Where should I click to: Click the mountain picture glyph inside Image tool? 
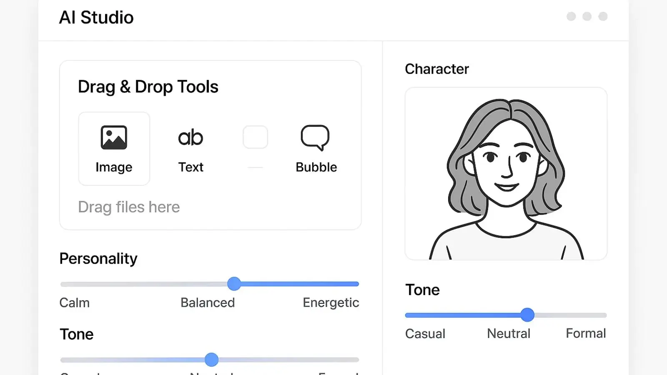pyautogui.click(x=114, y=137)
